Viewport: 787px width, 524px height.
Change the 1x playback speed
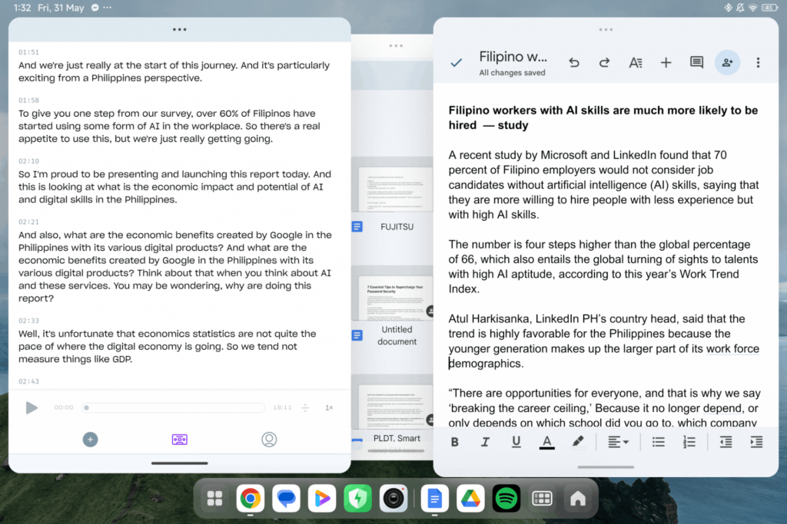pos(329,407)
